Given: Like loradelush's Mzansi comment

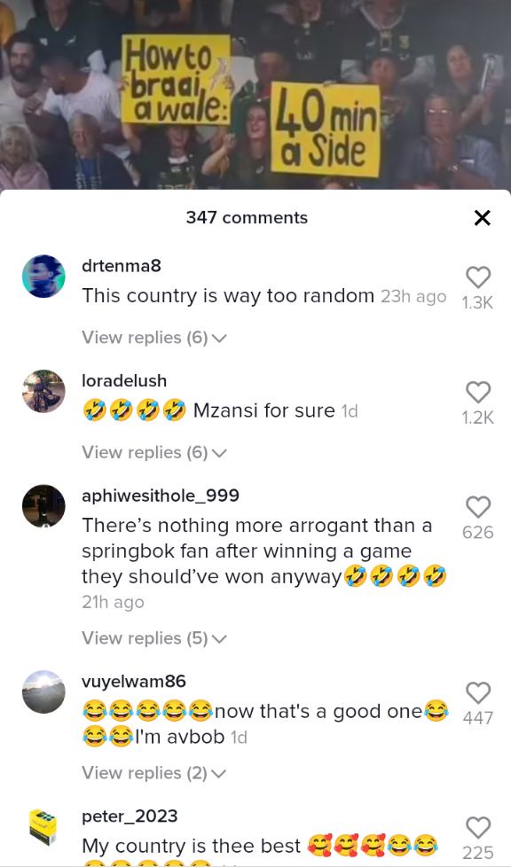Looking at the screenshot, I should tap(478, 392).
